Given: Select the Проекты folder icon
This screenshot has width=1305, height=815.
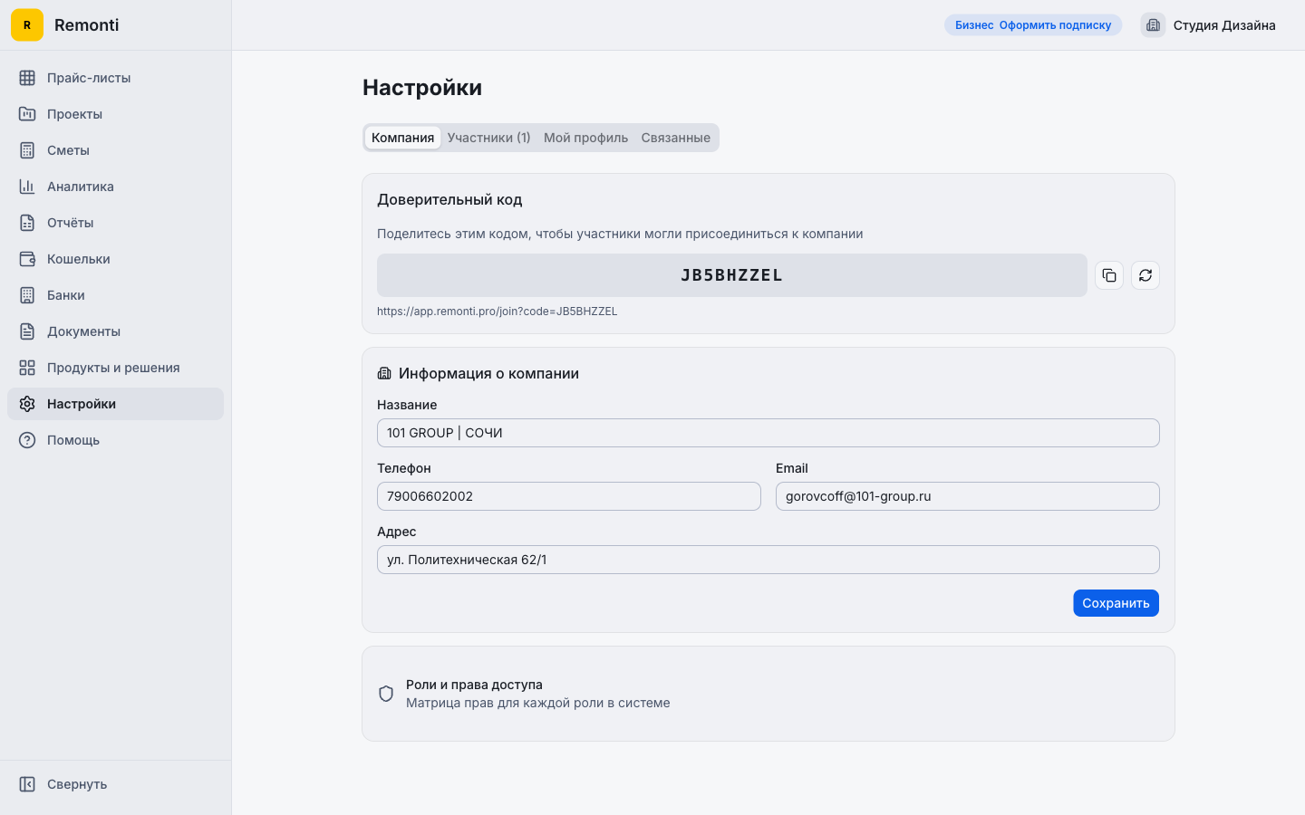Looking at the screenshot, I should tap(26, 114).
